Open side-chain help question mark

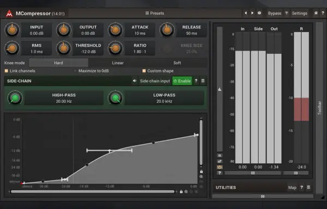pos(196,81)
